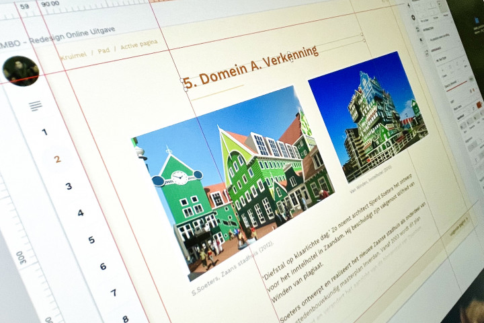Viewport: 484px width, 323px height.
Task: Select the Inntel hotel stacked houses image
Action: tap(368, 117)
